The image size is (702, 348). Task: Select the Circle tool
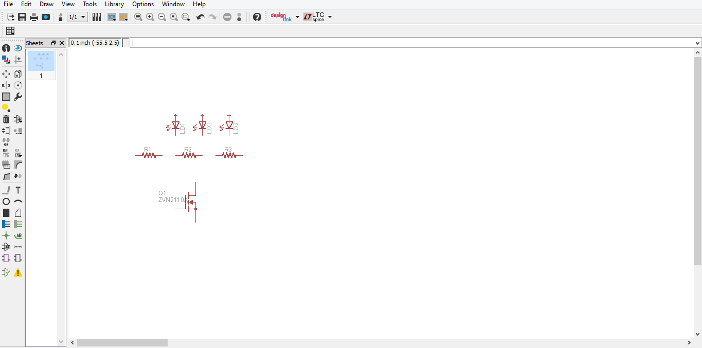pos(6,202)
